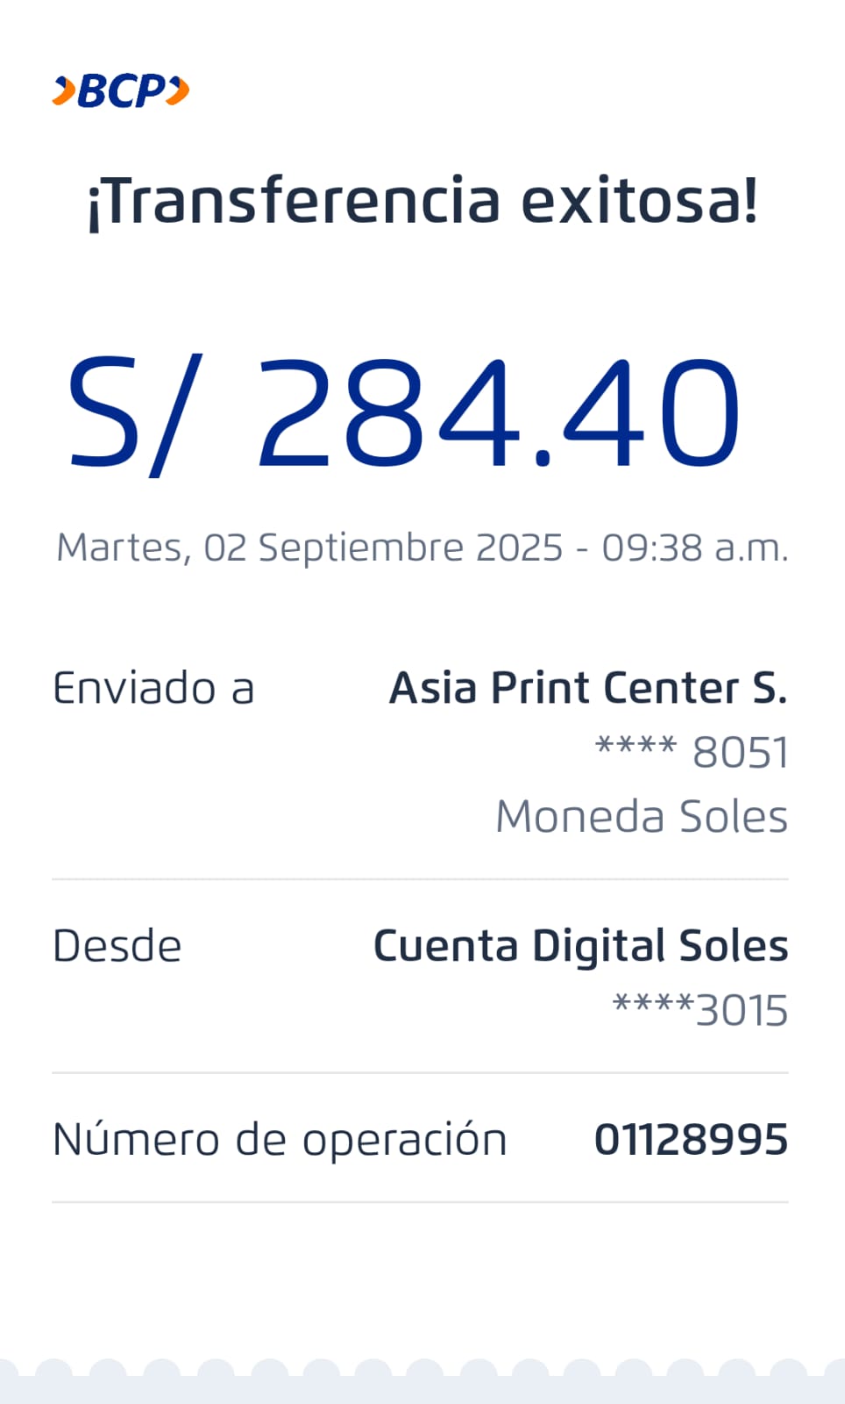The image size is (845, 1404).
Task: Select recipient name Asia Print Center S.
Action: pyautogui.click(x=588, y=688)
